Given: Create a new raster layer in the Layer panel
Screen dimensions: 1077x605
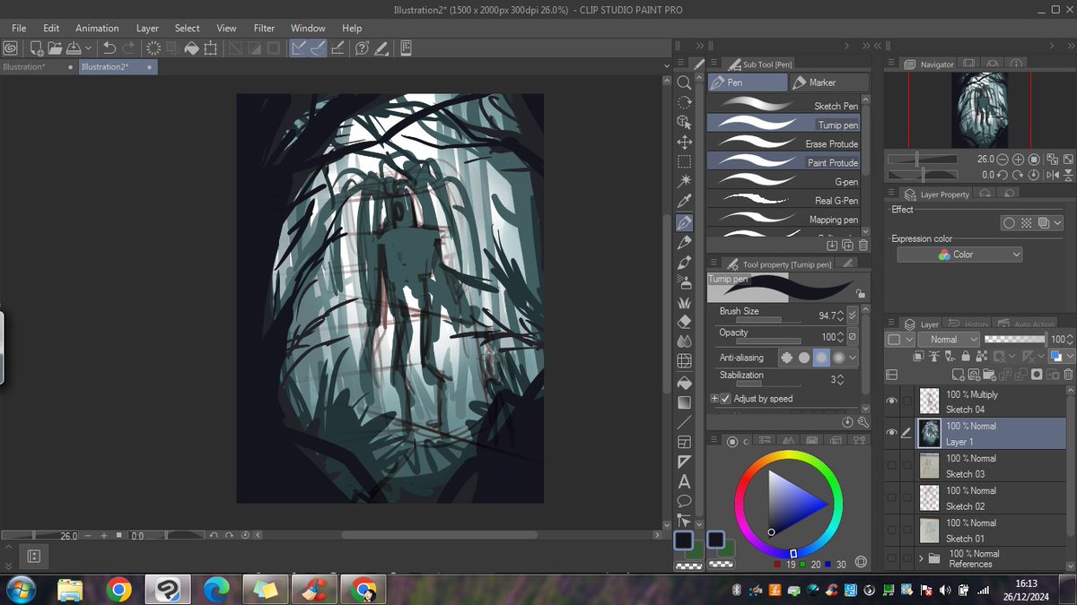Looking at the screenshot, I should [x=958, y=376].
